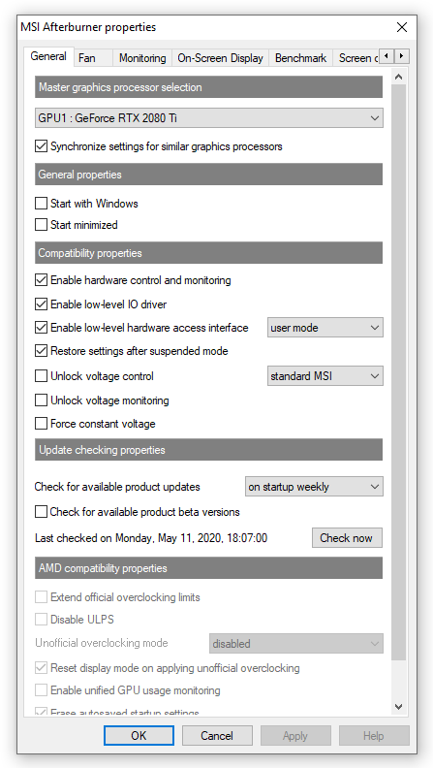The height and width of the screenshot is (768, 433).
Task: Open the On-Screen Display tab
Action: pyautogui.click(x=220, y=58)
